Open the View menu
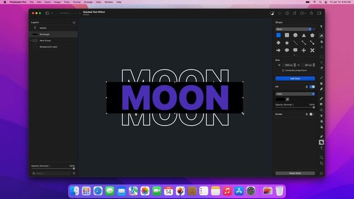This screenshot has height=199, width=354. [98, 2]
